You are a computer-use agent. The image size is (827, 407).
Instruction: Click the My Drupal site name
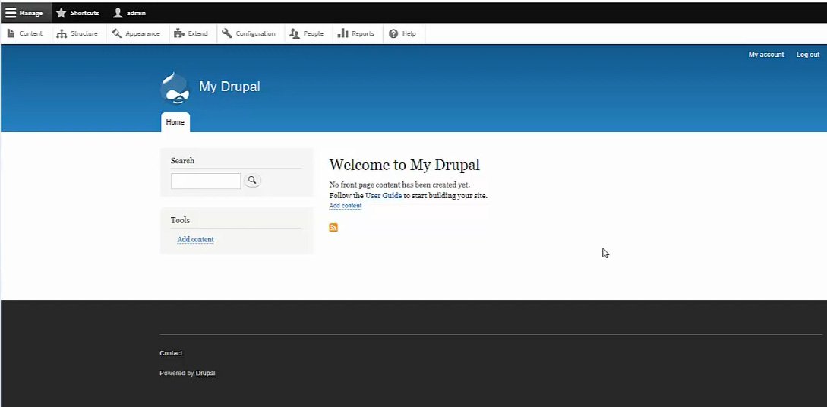point(229,87)
